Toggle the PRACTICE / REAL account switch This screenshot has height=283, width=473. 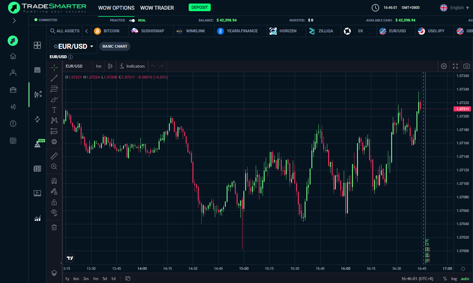pyautogui.click(x=132, y=20)
